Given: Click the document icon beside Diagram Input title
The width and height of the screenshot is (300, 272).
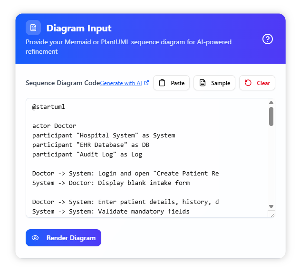Looking at the screenshot, I should (x=33, y=28).
